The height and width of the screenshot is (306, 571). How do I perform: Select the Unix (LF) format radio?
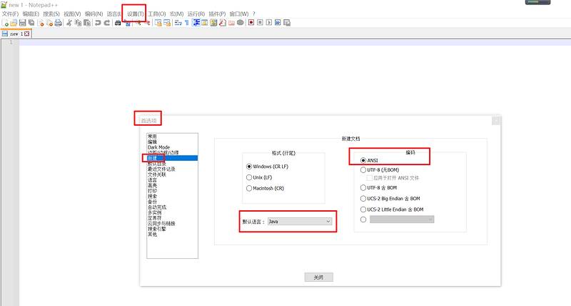[x=249, y=177]
